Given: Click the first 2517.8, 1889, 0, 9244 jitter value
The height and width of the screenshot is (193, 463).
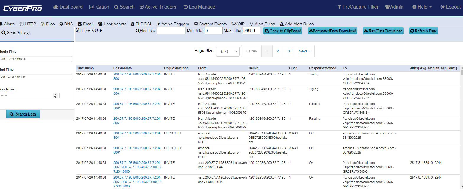Looking at the screenshot, I should pos(426,163).
